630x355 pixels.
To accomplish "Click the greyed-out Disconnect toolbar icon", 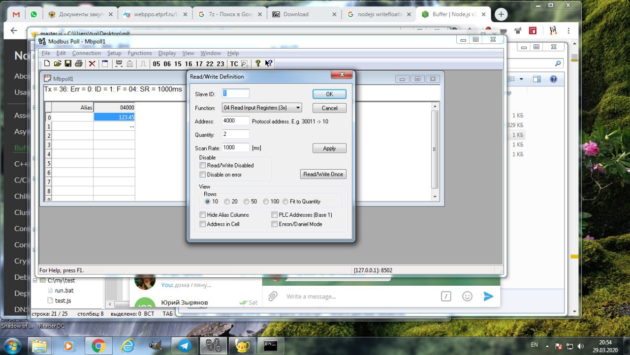I will tap(129, 63).
